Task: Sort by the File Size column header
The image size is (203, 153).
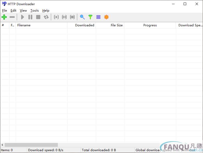Action: click(x=110, y=25)
